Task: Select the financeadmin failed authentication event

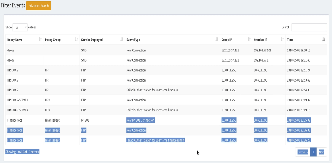Action: (155, 140)
